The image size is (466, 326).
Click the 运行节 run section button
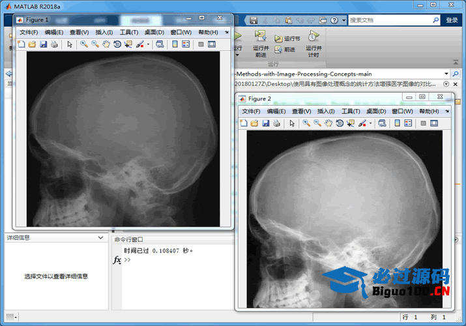tap(287, 39)
